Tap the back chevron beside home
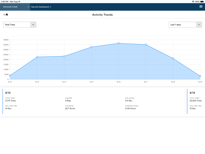Image resolution: width=205 pixels, height=154 pixels. (4, 15)
